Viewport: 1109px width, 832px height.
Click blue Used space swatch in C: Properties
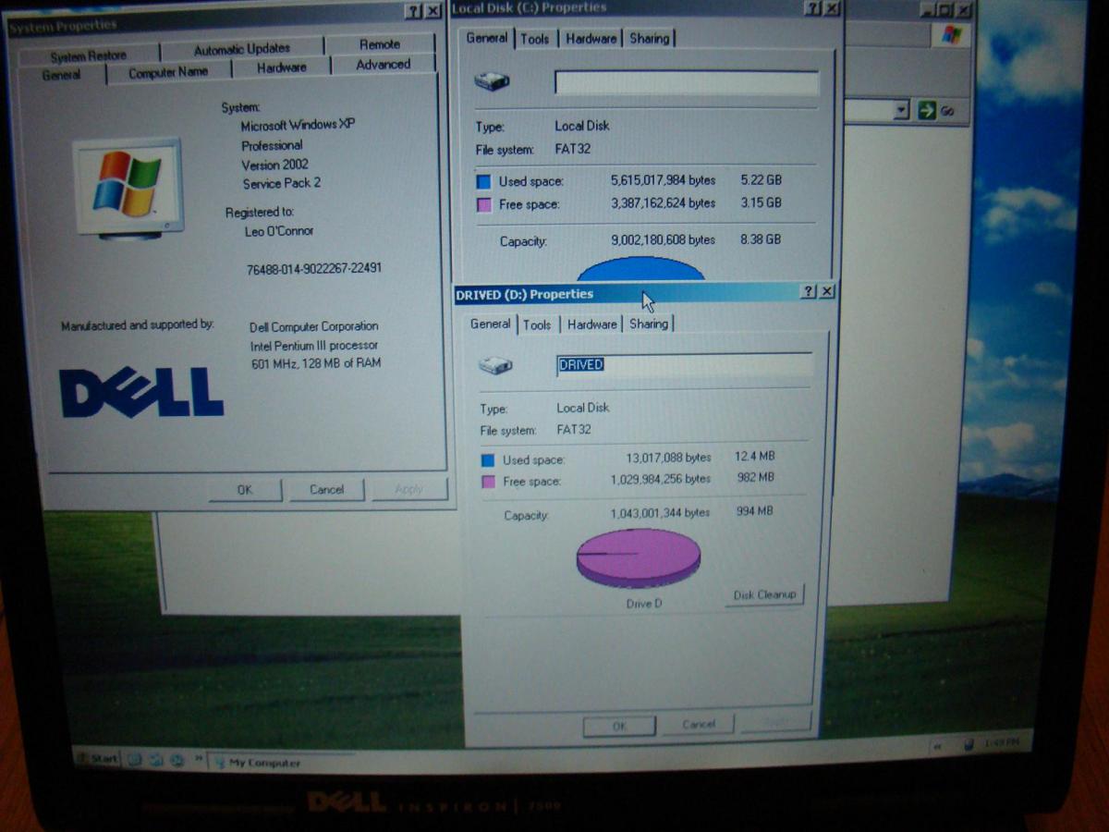pyautogui.click(x=482, y=181)
